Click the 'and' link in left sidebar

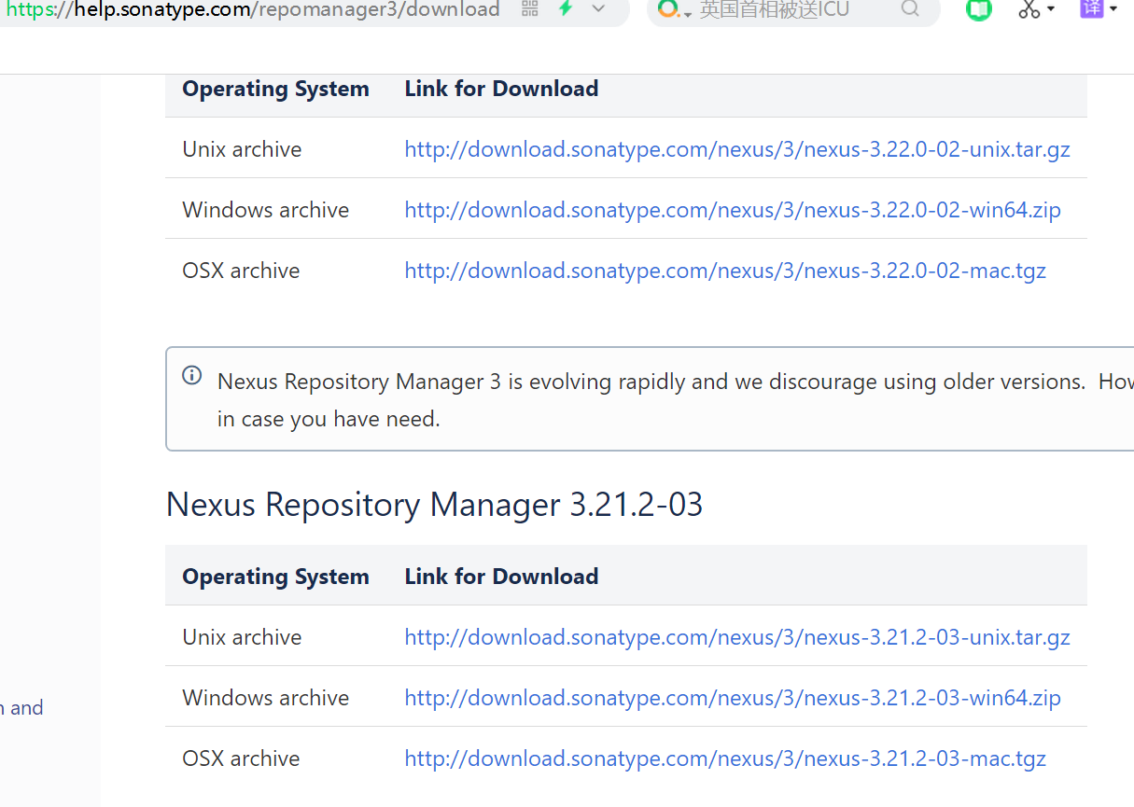[23, 708]
